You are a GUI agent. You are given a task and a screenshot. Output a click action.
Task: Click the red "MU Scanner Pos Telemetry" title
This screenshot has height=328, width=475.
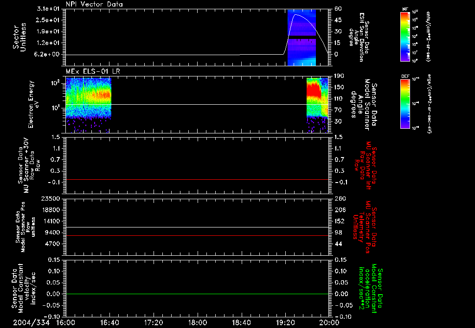pyautogui.click(x=365, y=227)
